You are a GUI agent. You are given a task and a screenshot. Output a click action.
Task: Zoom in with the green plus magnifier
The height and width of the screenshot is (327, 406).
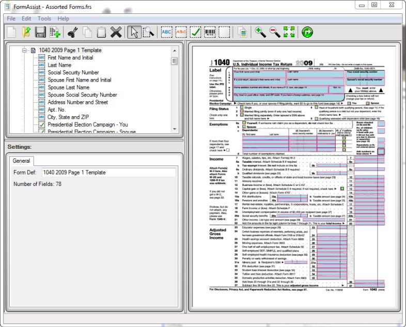[260, 32]
